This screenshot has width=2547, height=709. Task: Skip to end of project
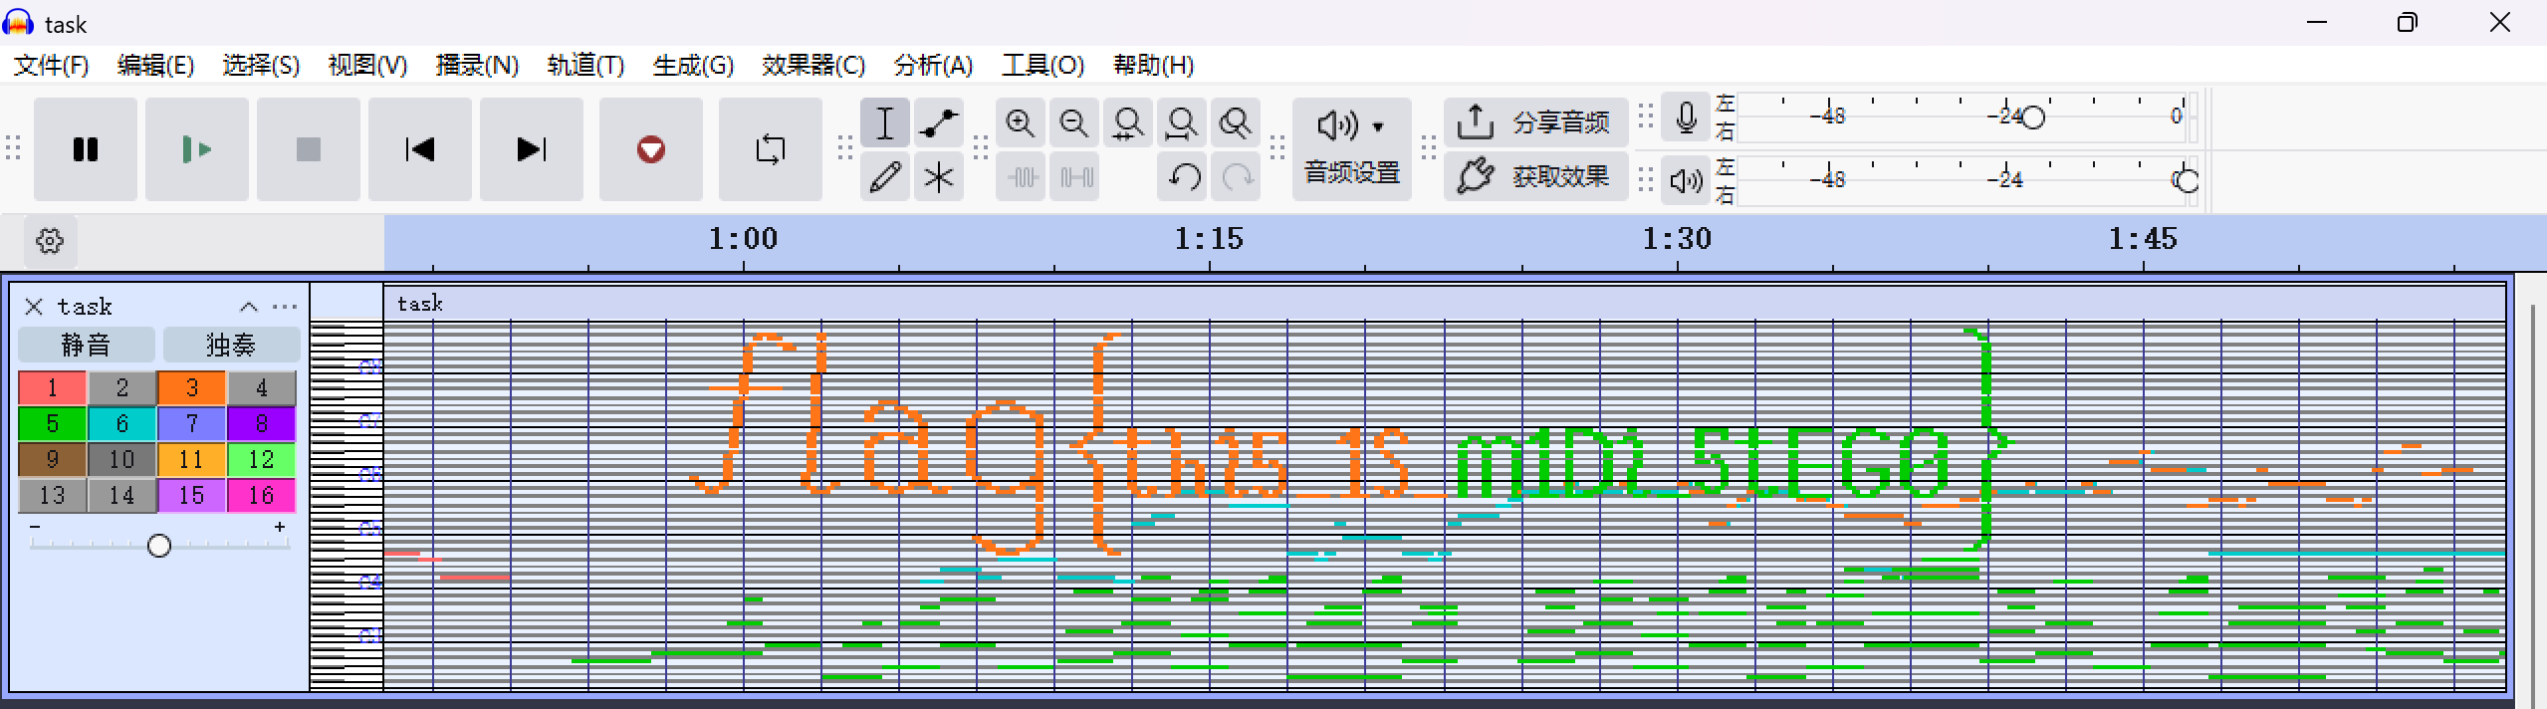tap(531, 149)
